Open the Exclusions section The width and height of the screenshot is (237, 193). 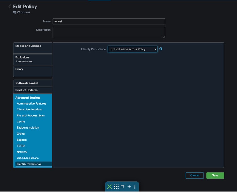(x=33, y=60)
